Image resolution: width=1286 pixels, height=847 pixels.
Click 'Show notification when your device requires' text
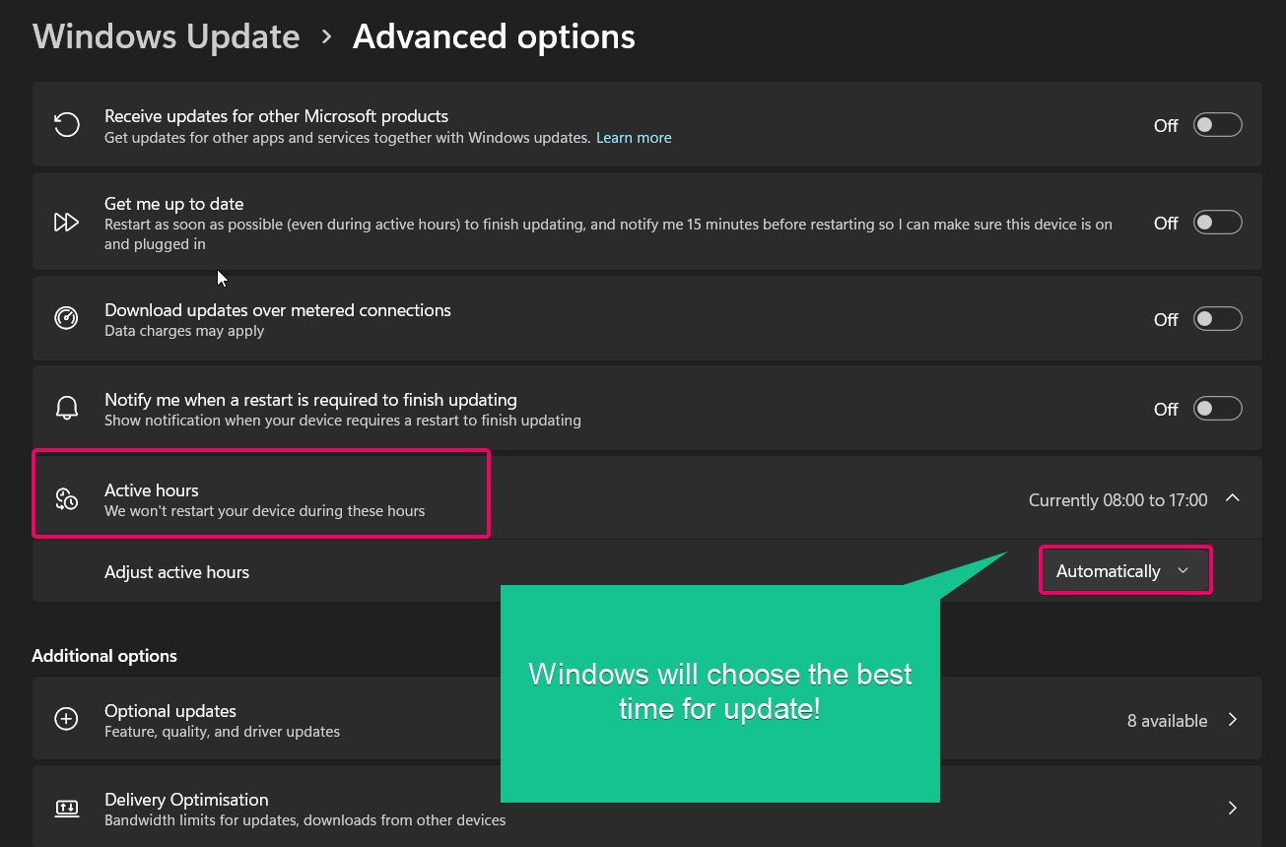[x=342, y=421]
